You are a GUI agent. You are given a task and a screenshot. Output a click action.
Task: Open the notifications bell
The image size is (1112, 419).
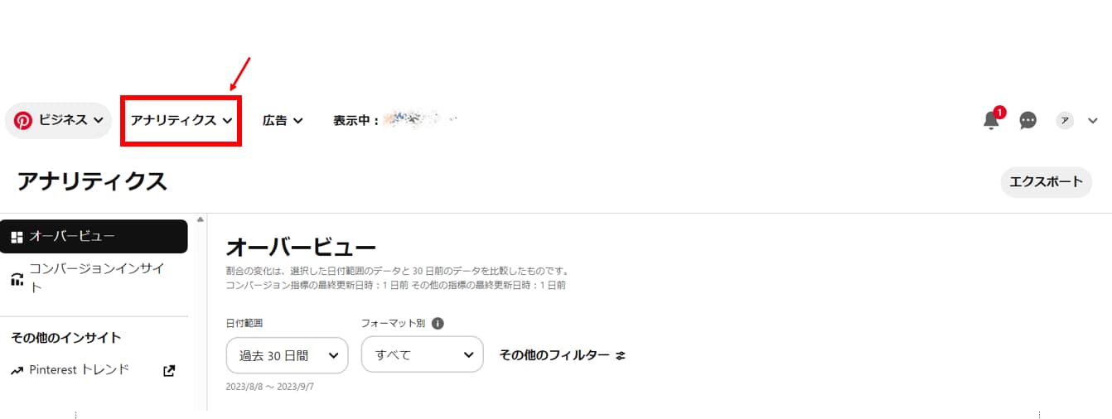coord(991,121)
